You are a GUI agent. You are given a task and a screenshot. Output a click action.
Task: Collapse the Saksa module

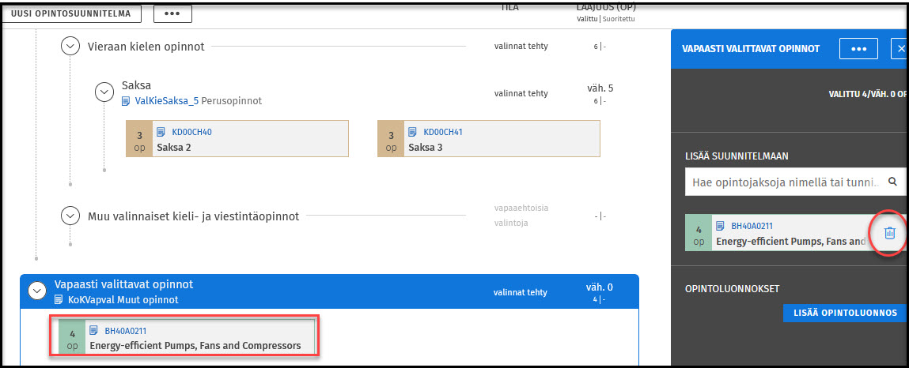point(104,92)
